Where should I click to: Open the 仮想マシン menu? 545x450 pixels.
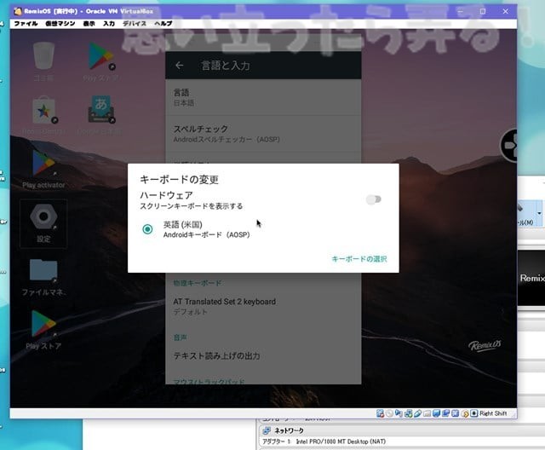60,23
